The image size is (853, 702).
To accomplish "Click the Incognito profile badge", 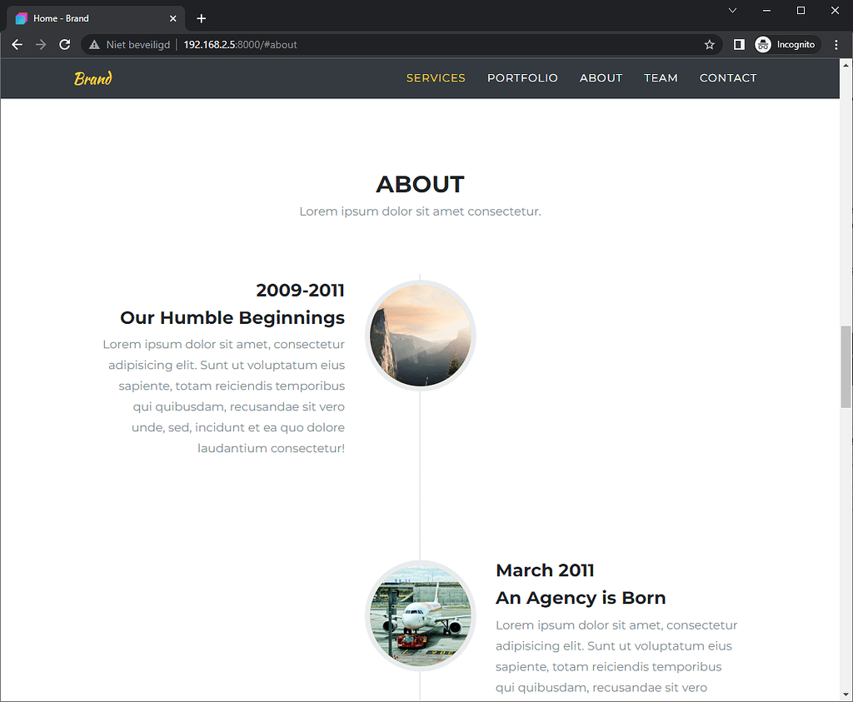I will point(786,44).
